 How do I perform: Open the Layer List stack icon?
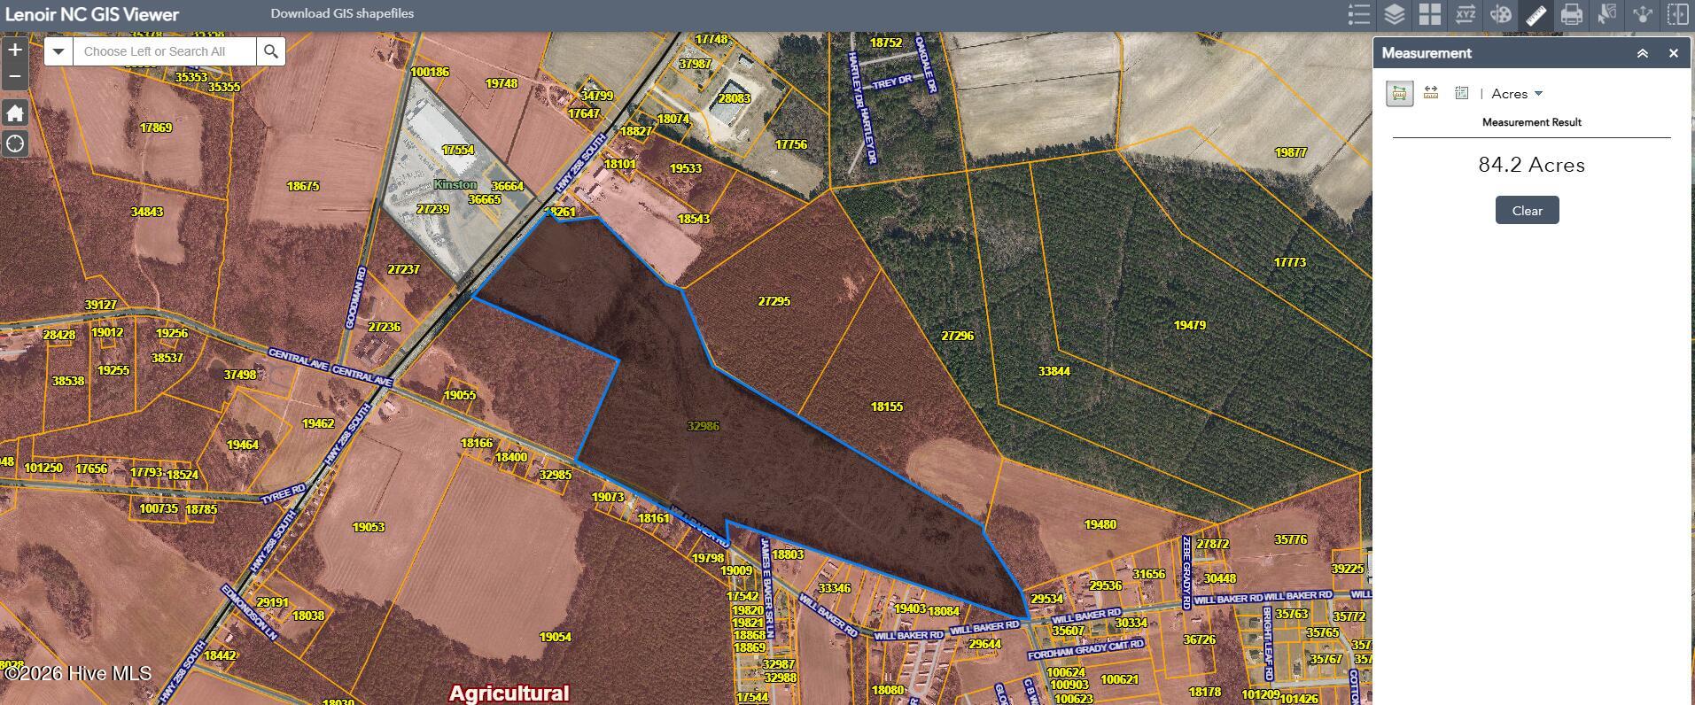(1394, 15)
